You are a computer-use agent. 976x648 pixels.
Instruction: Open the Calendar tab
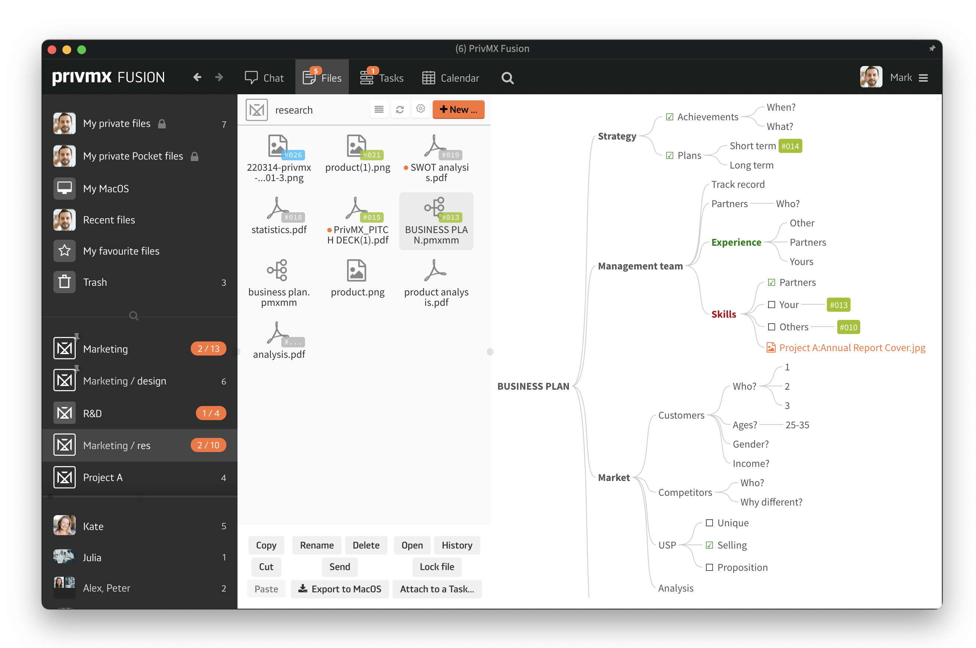coord(451,78)
